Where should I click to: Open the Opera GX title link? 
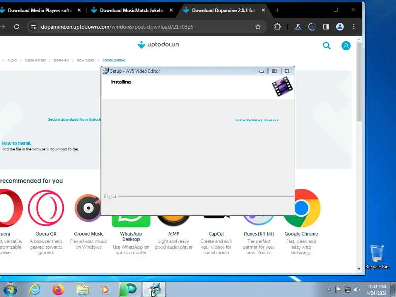tap(46, 234)
